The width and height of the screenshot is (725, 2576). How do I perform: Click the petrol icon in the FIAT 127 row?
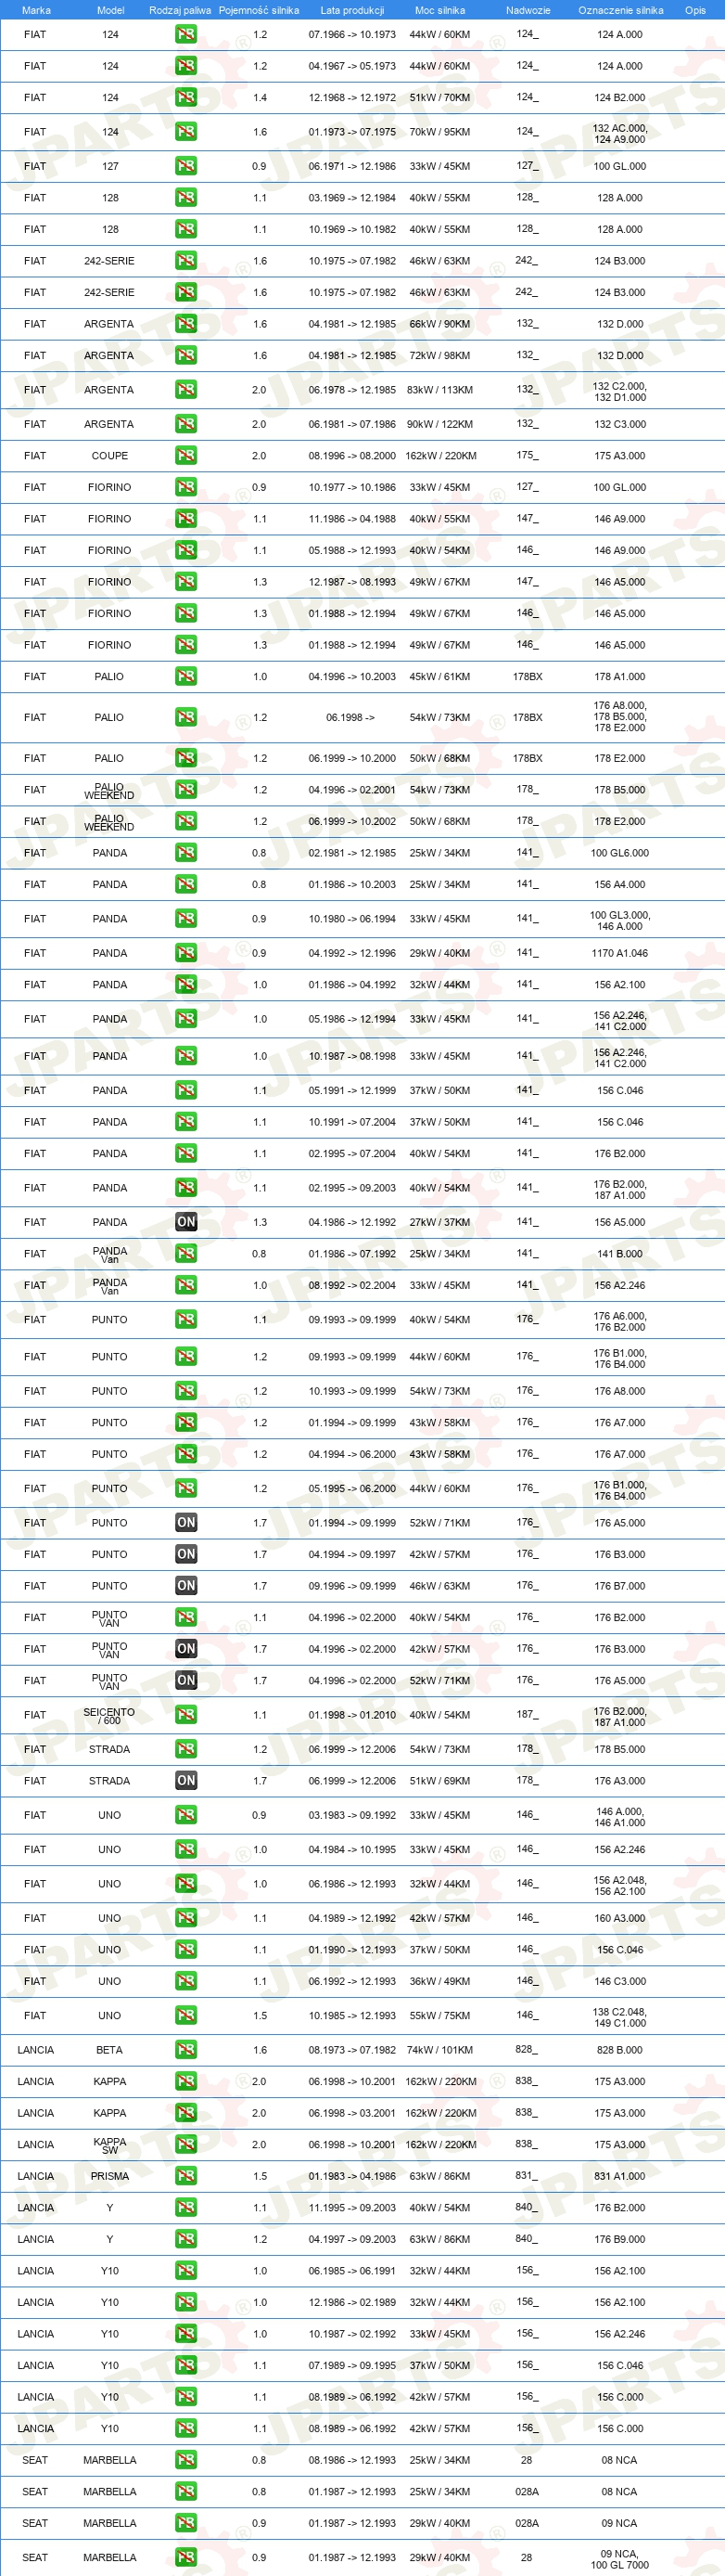185,166
